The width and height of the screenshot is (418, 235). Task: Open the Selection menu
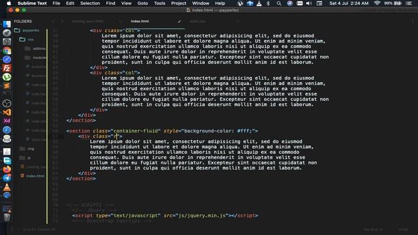pyautogui.click(x=90, y=3)
